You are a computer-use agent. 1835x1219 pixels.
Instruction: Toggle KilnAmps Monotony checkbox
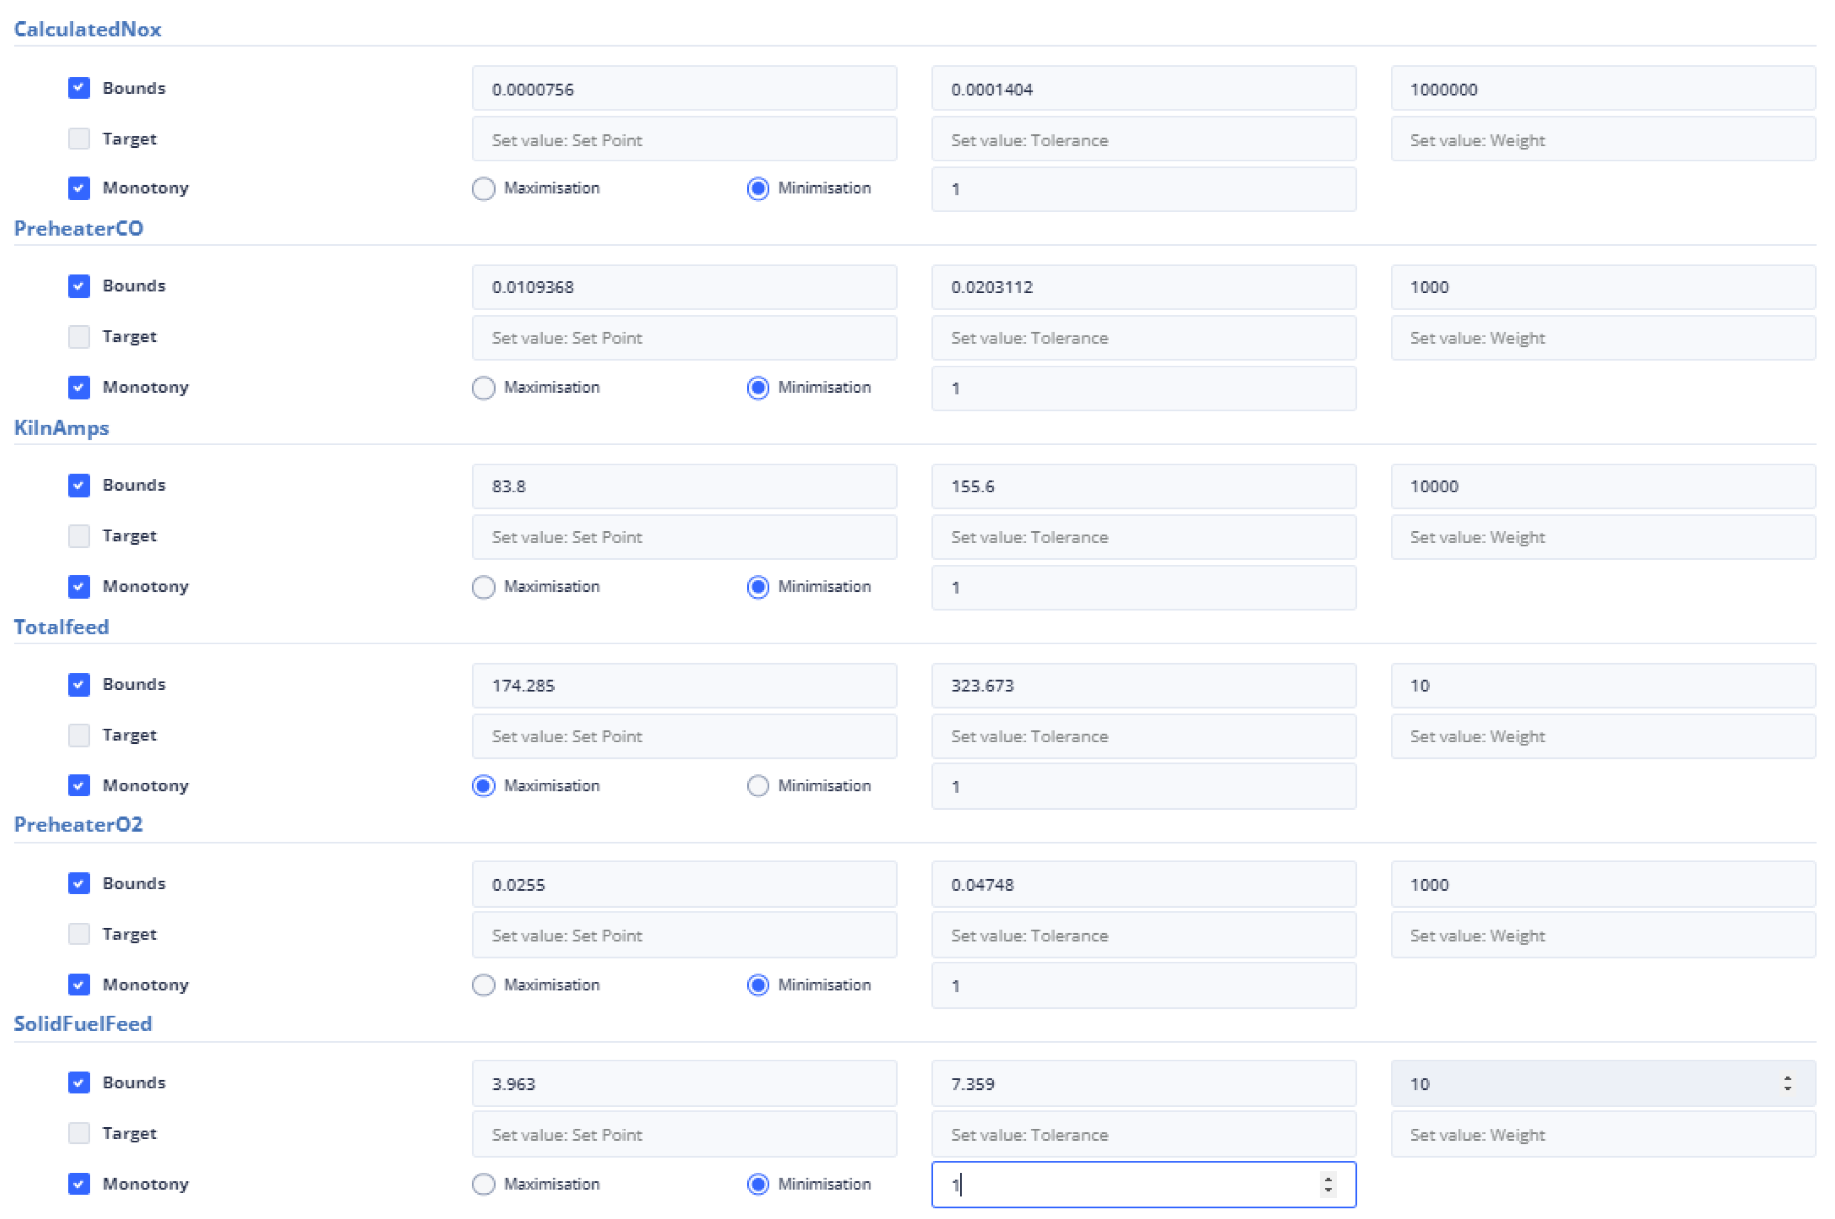pos(78,586)
